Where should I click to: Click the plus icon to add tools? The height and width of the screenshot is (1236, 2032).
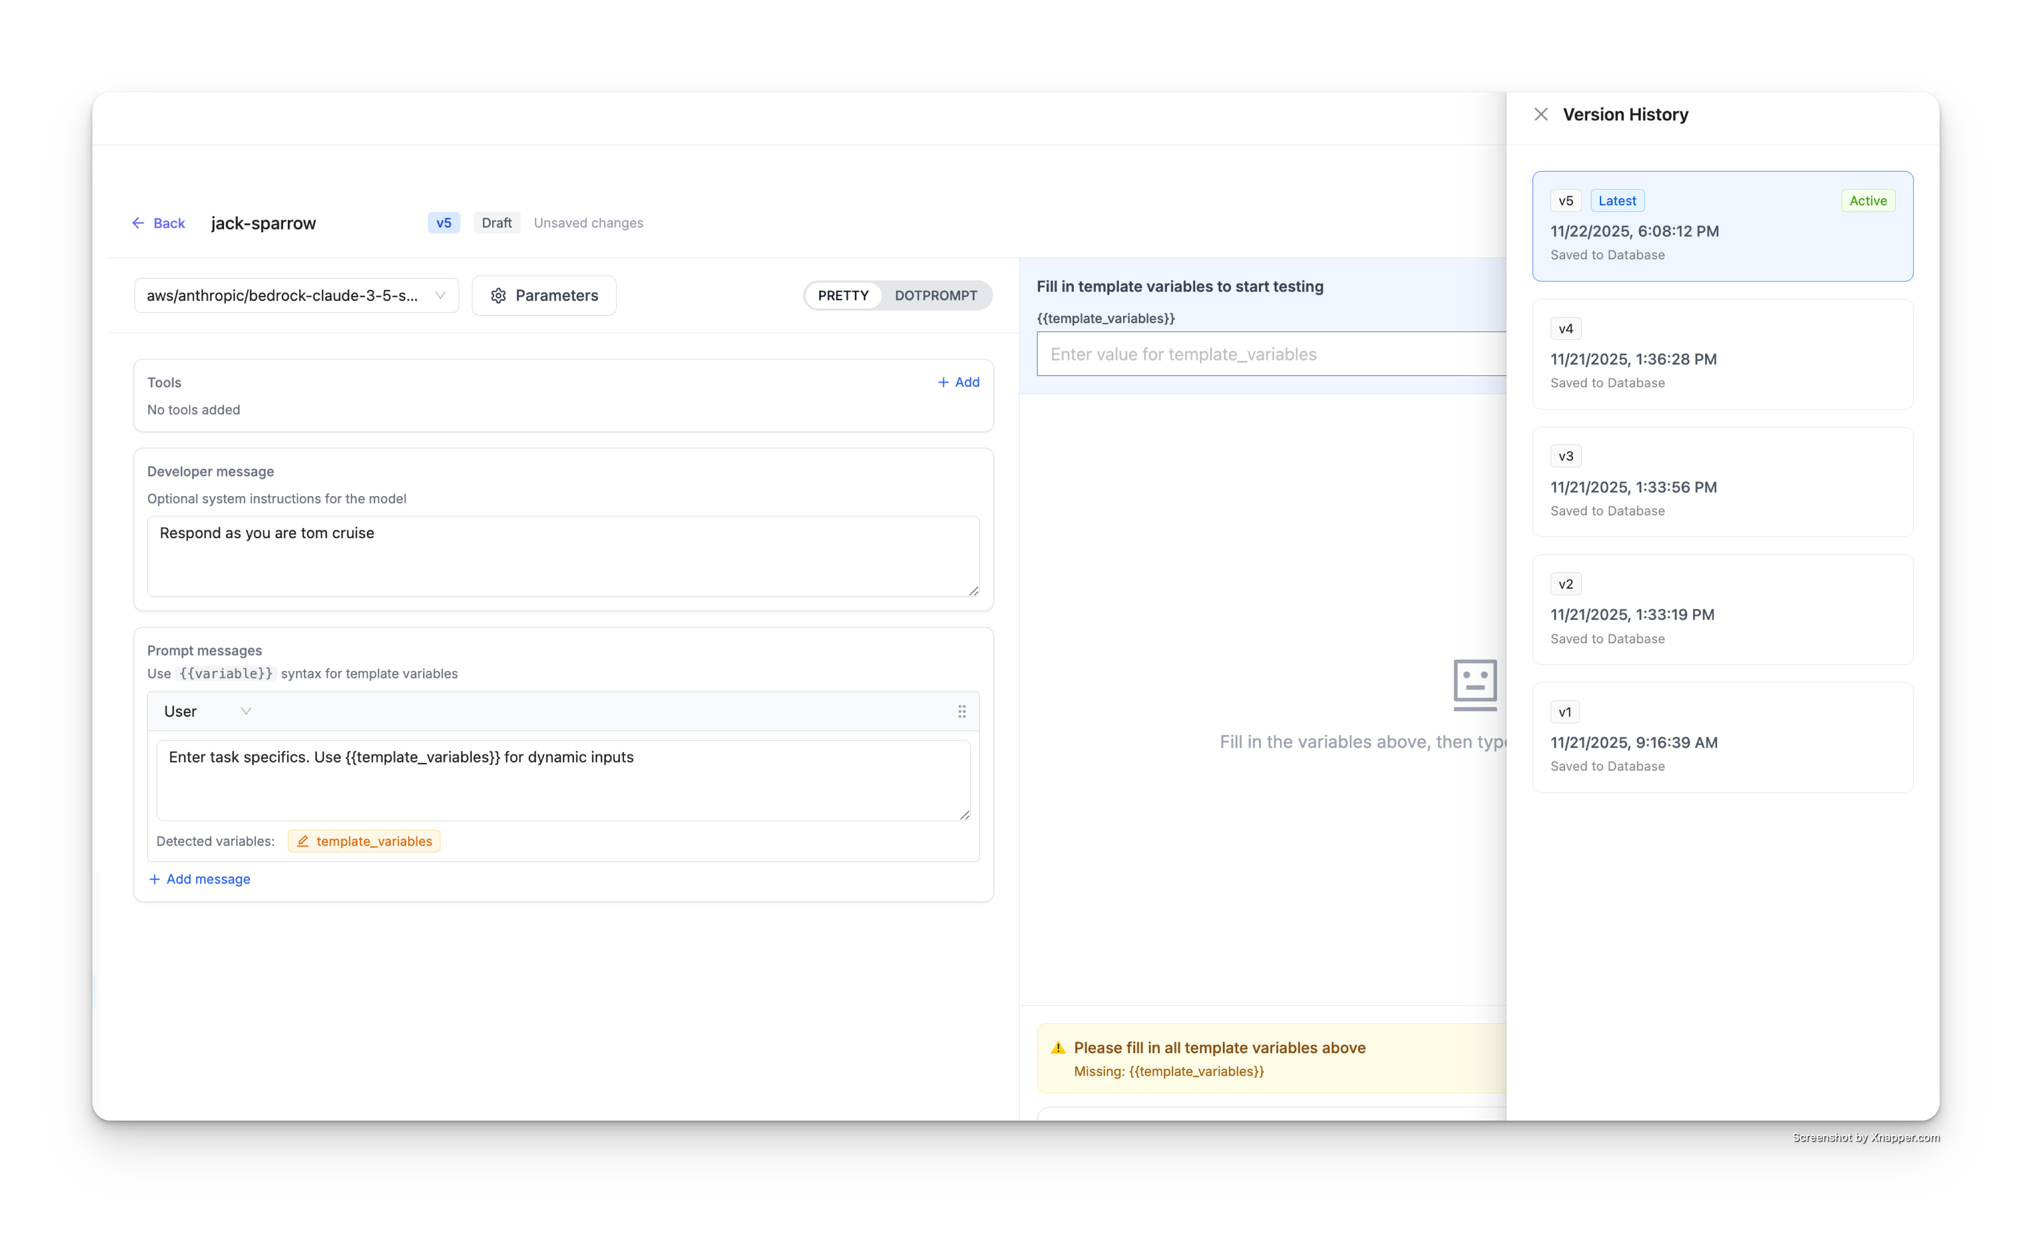(x=943, y=382)
